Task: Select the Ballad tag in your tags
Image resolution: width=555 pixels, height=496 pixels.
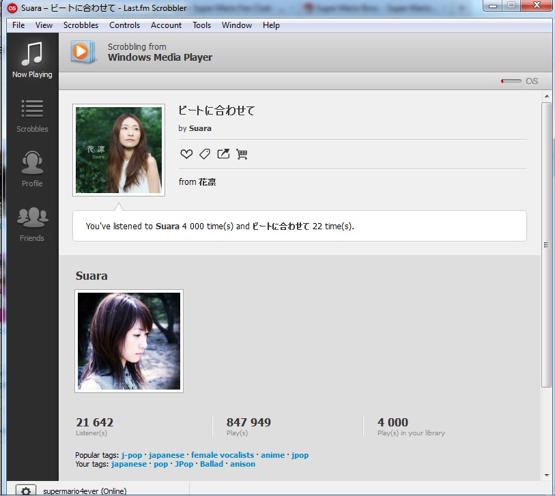Action: click(211, 464)
